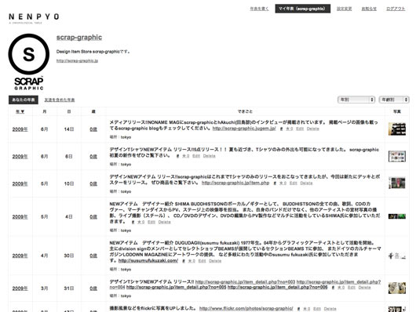
Task: Switch to the timeline including friends tab
Action: (60, 100)
